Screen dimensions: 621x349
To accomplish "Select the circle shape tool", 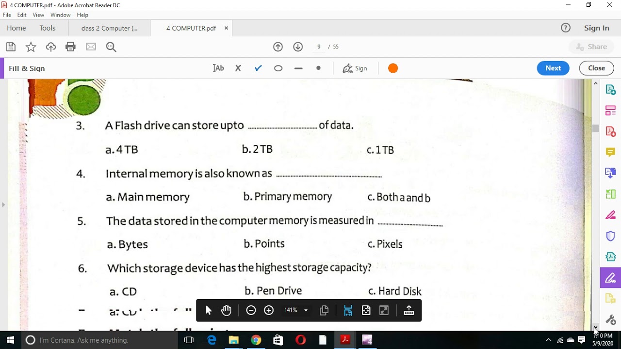I will tap(278, 68).
